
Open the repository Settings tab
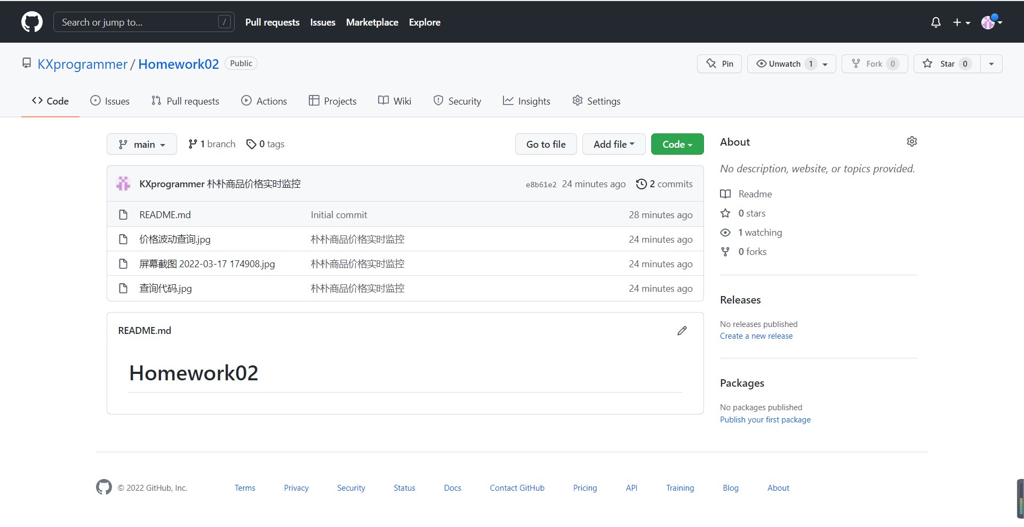coord(596,101)
